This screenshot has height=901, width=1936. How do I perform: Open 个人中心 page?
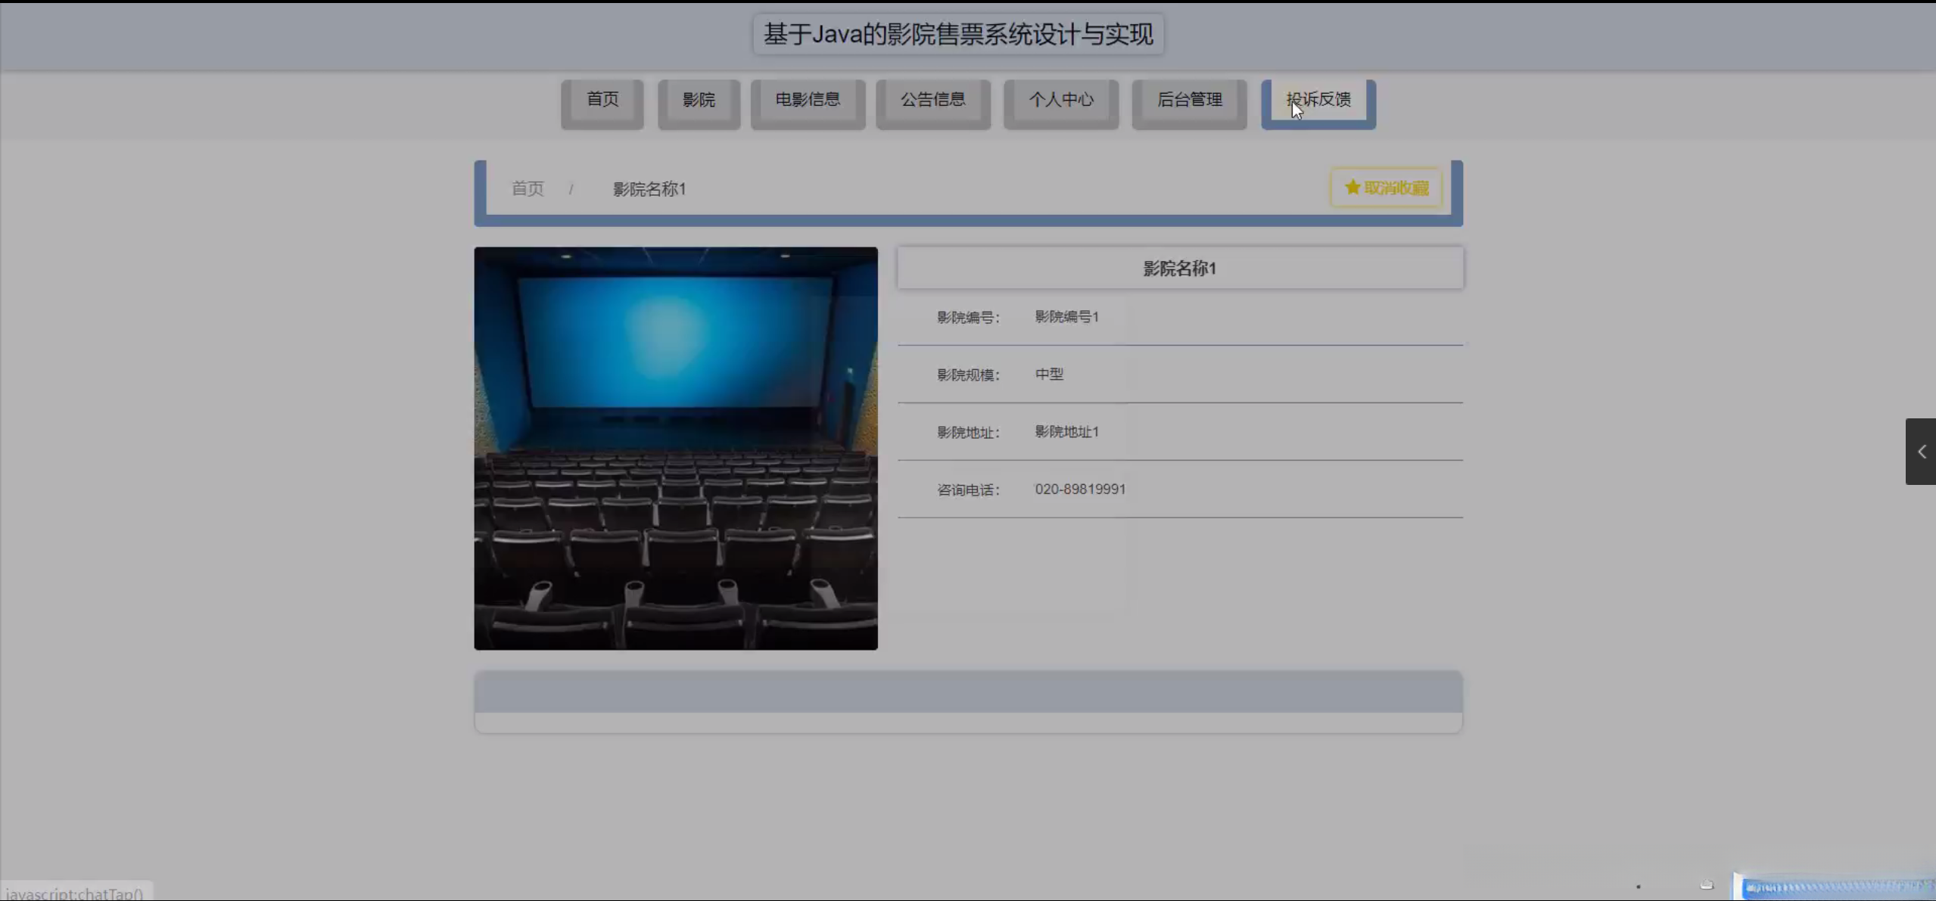[x=1060, y=100]
